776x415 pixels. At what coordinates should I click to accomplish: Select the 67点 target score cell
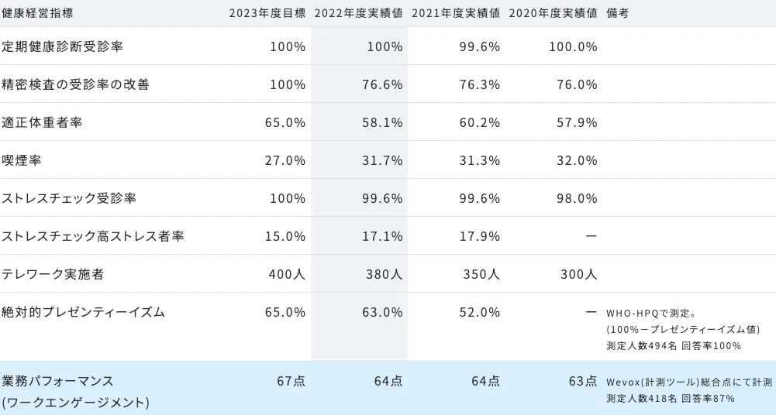click(291, 381)
